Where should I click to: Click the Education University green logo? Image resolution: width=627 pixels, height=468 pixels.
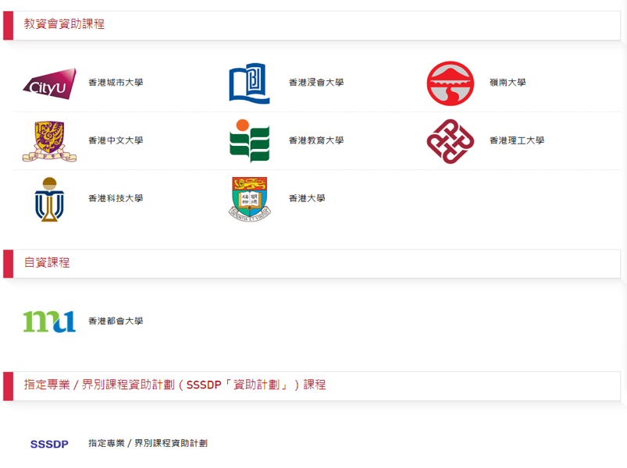[x=250, y=141]
